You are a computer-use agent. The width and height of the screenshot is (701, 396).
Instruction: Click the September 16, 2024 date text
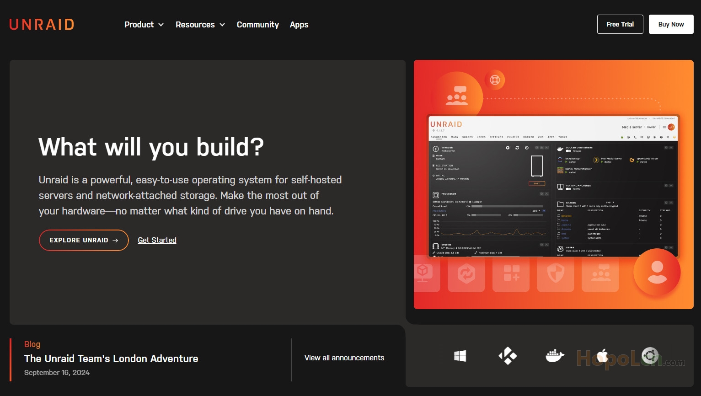point(57,372)
